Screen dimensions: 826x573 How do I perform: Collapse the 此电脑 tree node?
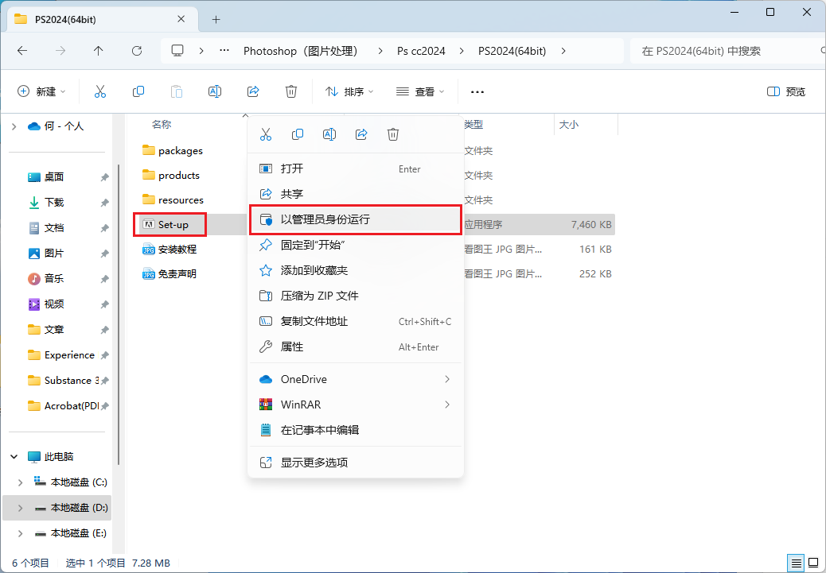coord(14,457)
